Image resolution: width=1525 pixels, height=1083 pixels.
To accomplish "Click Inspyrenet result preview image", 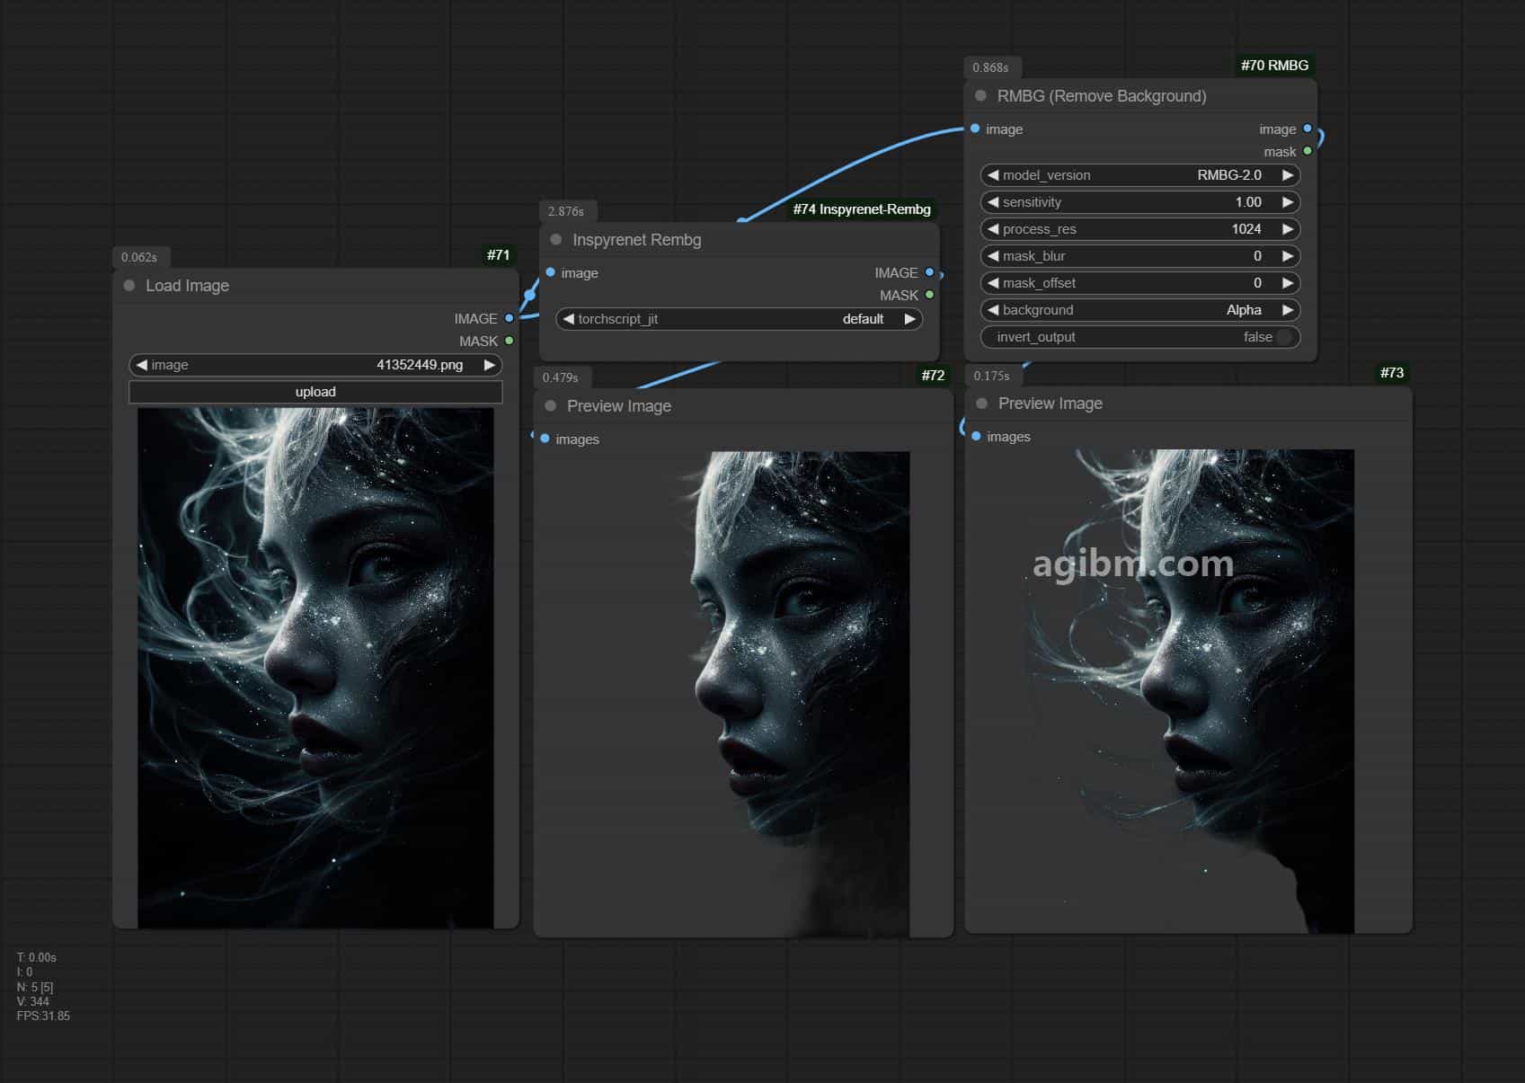I will (743, 694).
